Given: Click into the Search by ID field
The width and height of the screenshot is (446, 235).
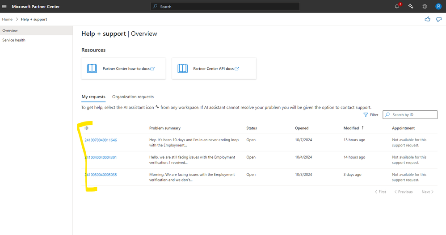Looking at the screenshot, I should pos(410,115).
